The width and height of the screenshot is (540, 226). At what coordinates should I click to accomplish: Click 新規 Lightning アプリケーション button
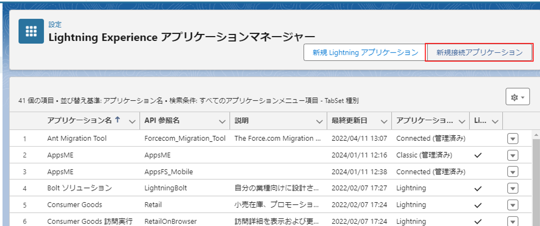click(x=365, y=53)
